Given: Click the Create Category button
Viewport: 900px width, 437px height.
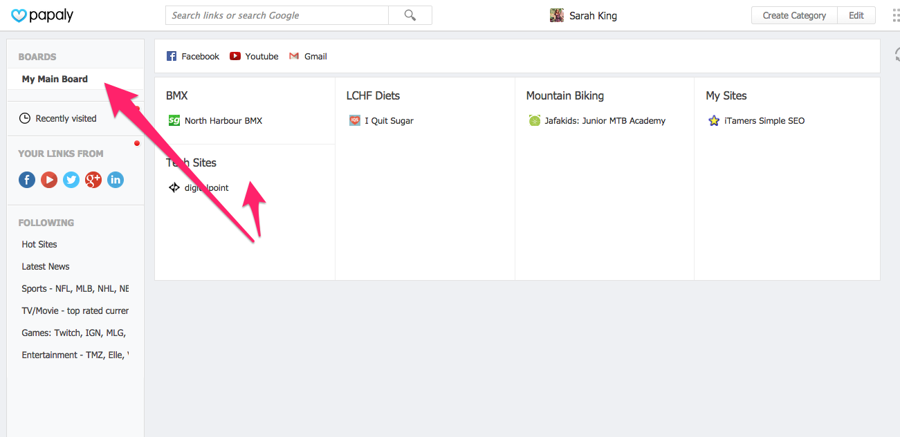Looking at the screenshot, I should click(794, 15).
